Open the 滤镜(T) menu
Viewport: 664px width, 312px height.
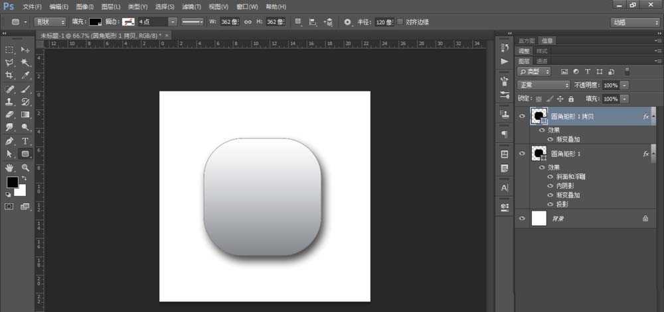191,6
